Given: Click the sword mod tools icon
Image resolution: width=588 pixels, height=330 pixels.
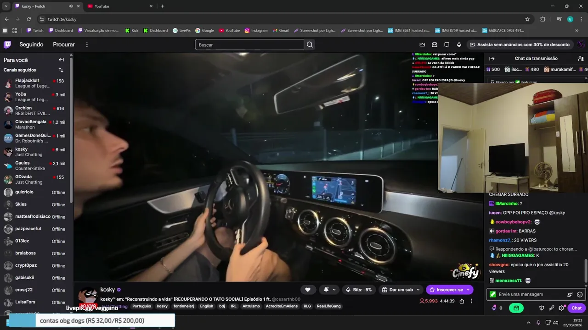Looking at the screenshot, I should click(x=552, y=308).
